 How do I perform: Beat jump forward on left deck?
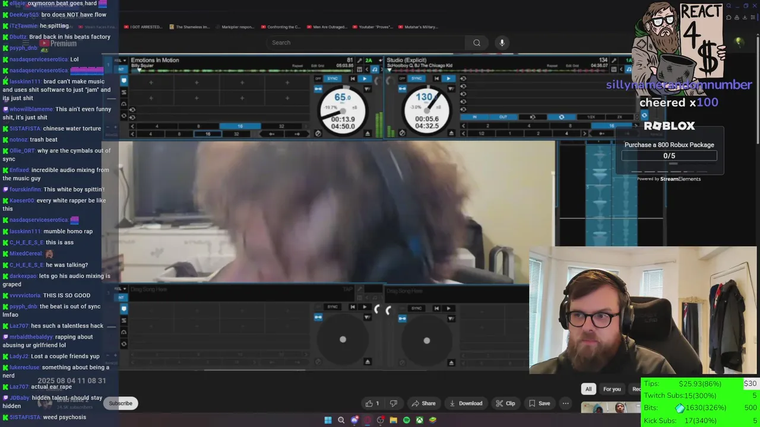click(297, 134)
